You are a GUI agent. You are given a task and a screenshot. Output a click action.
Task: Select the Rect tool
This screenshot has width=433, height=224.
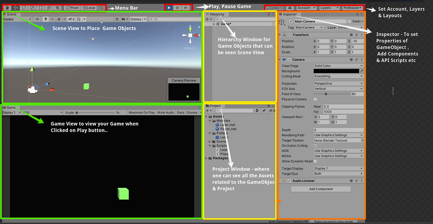click(41, 7)
